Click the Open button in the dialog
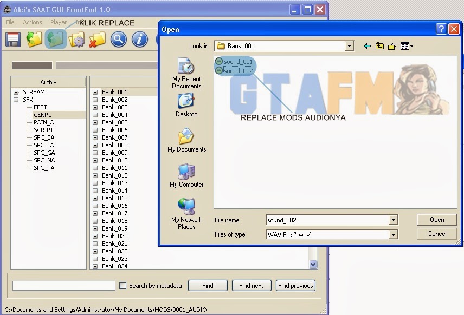 (437, 220)
